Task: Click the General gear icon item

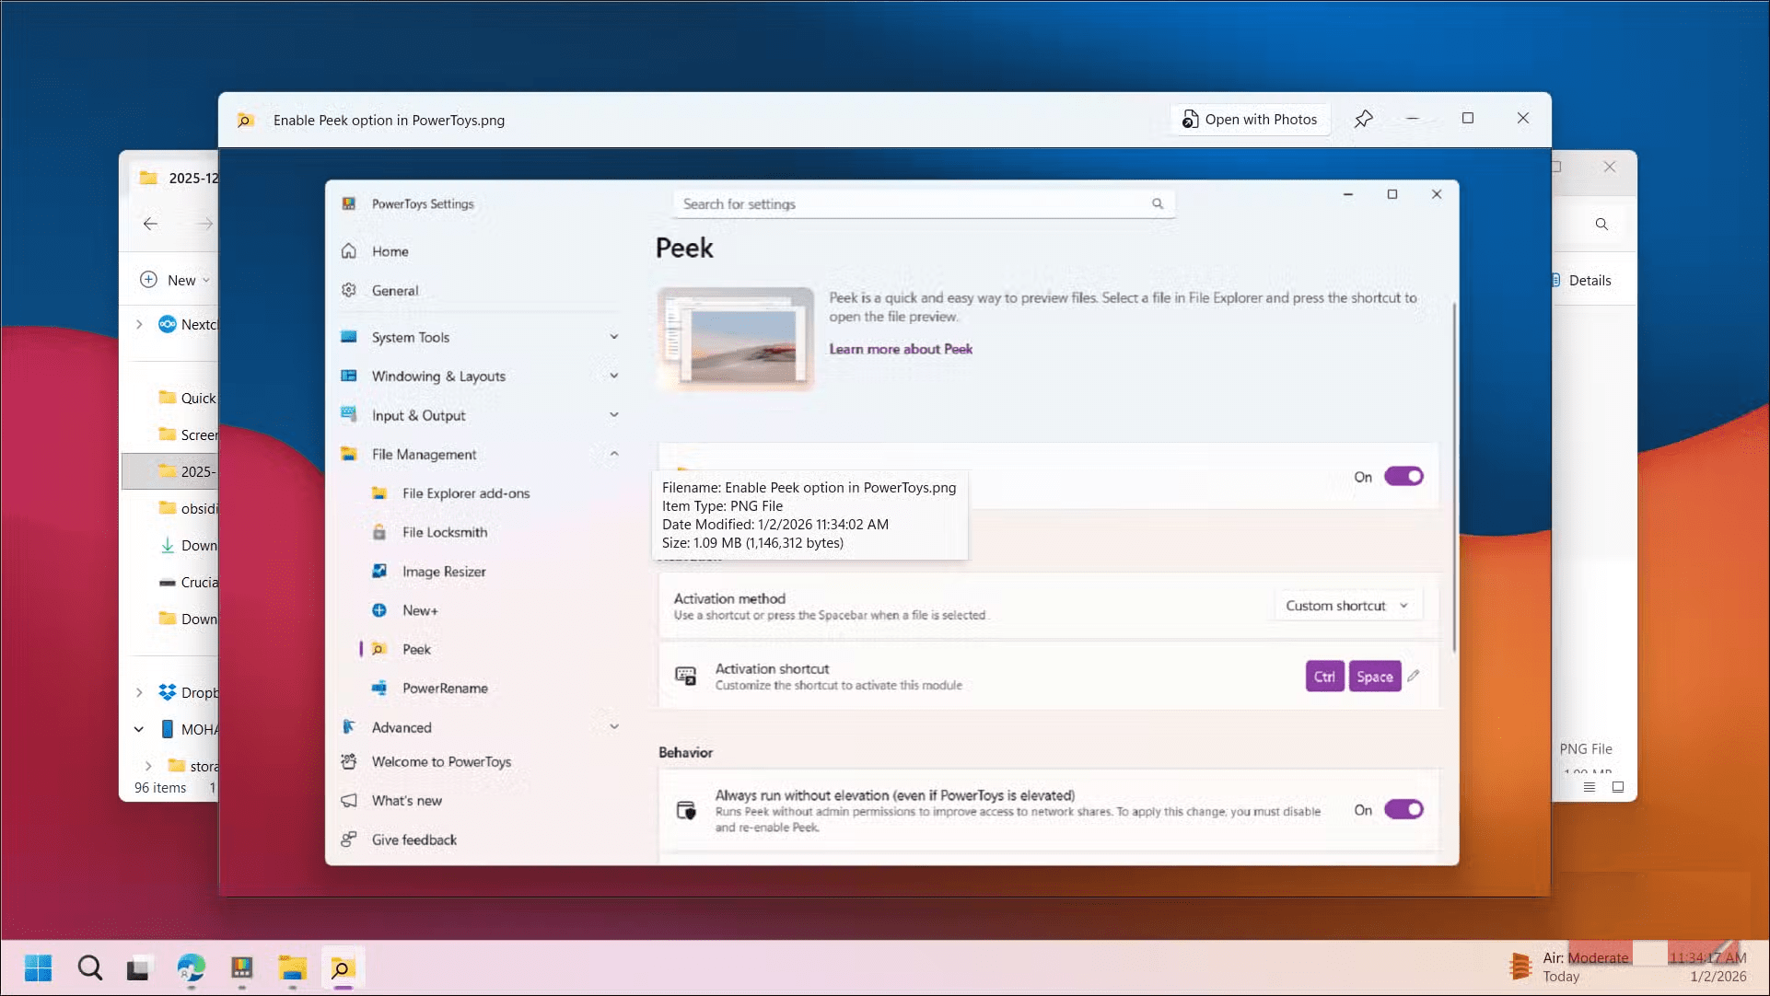Action: pos(394,291)
